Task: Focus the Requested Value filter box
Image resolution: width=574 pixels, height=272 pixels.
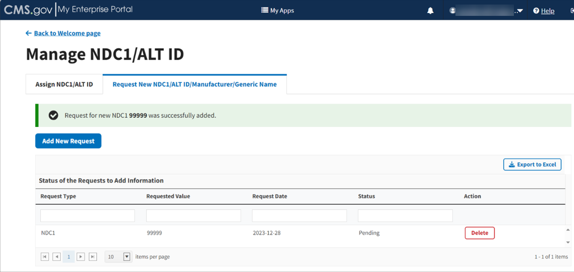Action: (193, 215)
